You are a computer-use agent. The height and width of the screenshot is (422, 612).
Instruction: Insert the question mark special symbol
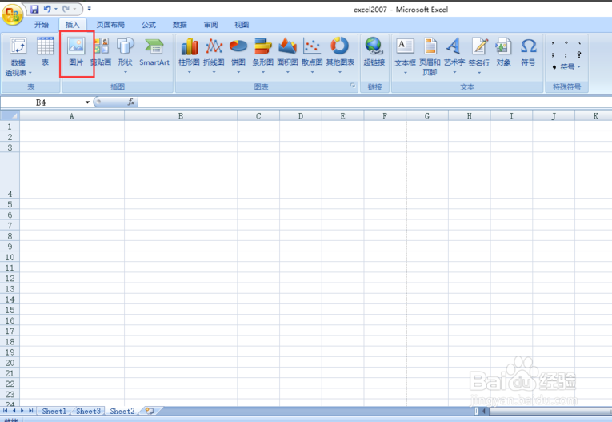(x=579, y=54)
